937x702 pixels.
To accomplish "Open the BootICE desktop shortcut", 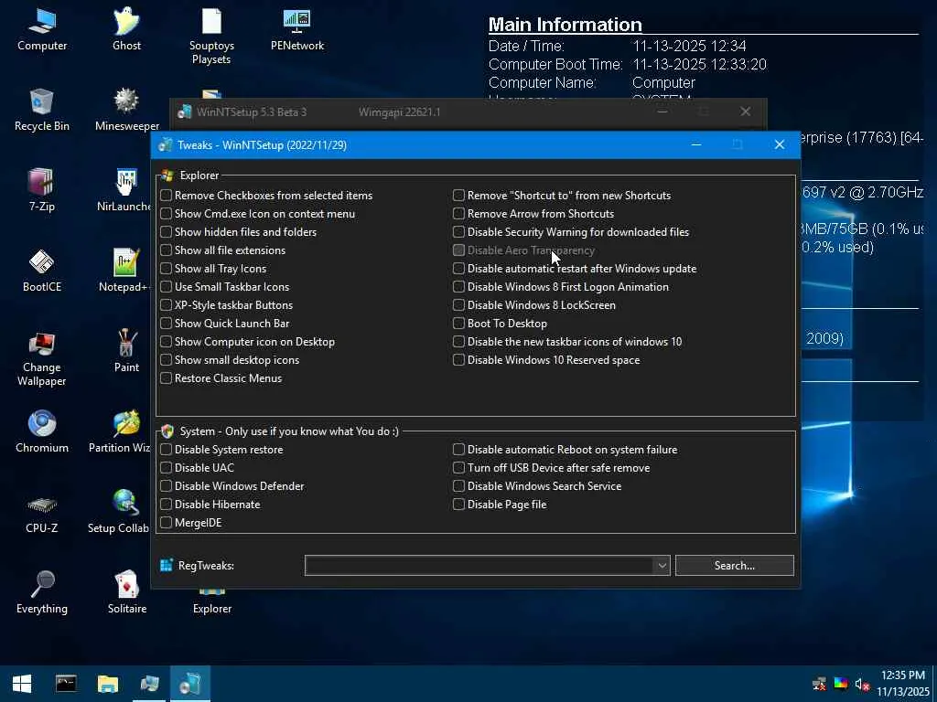I will tap(42, 271).
